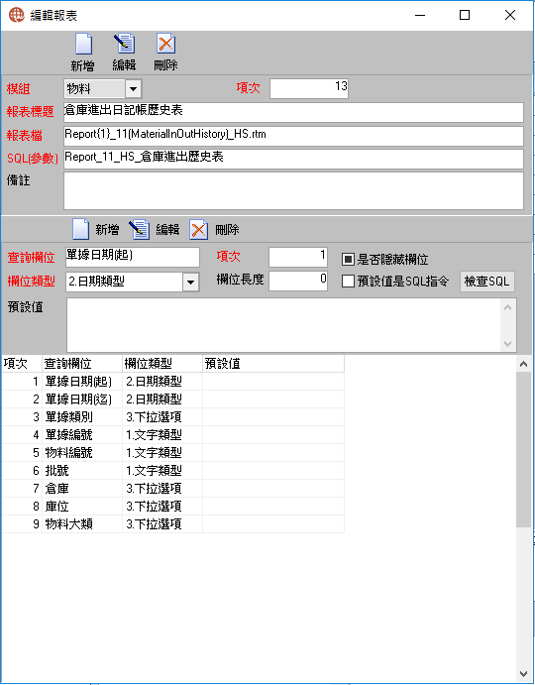Screen dimensions: 535x685
Task: Click the report 項次 field showing 13
Action: pyautogui.click(x=309, y=88)
